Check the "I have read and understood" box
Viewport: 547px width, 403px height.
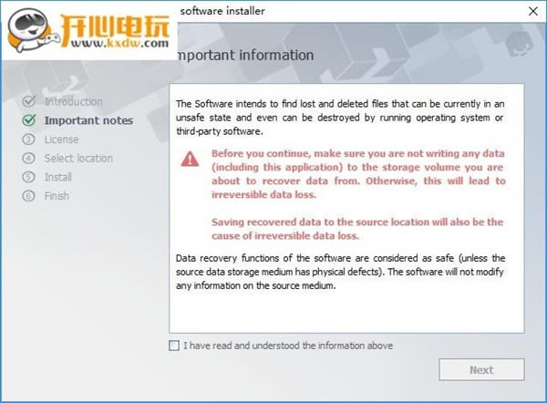(174, 346)
